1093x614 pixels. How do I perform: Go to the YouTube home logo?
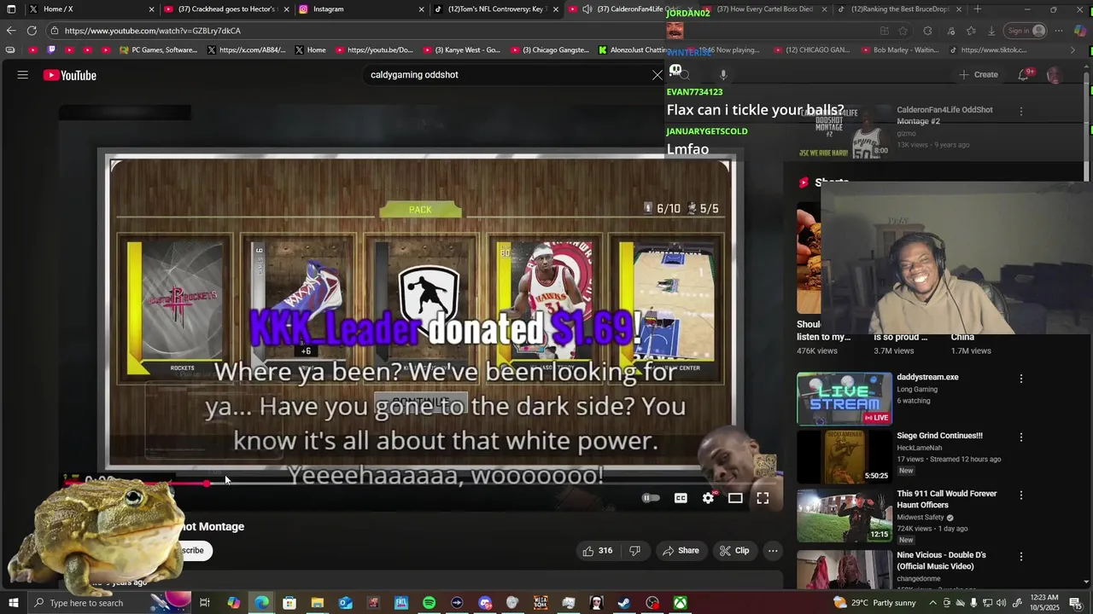(x=70, y=75)
